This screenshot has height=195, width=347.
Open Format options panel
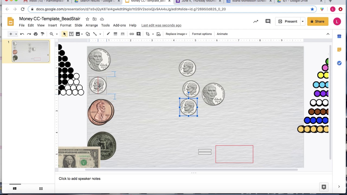202,34
